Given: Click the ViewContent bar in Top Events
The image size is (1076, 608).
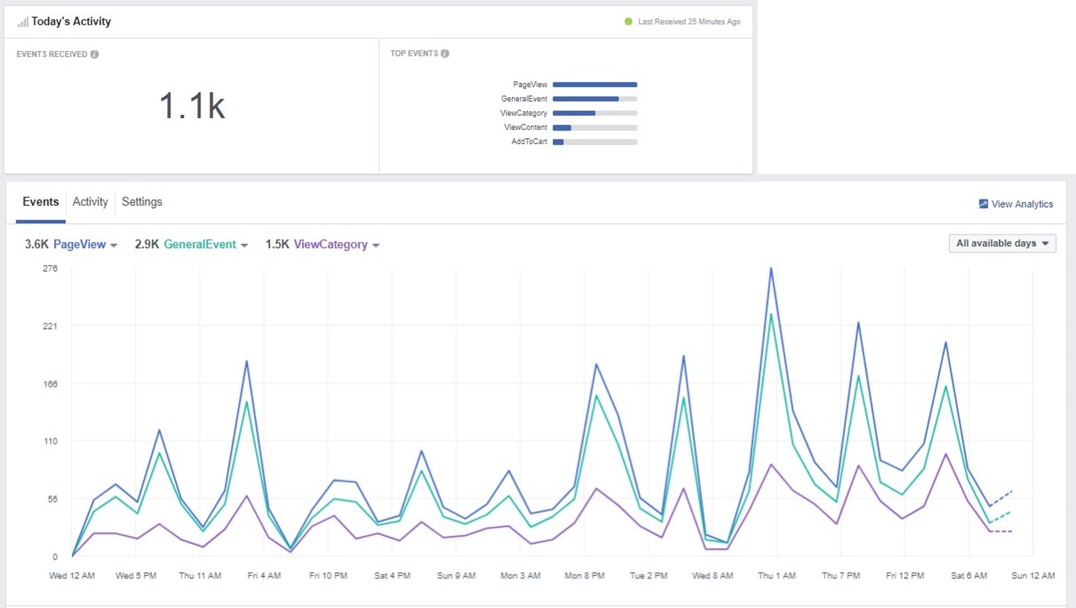Looking at the screenshot, I should (594, 128).
